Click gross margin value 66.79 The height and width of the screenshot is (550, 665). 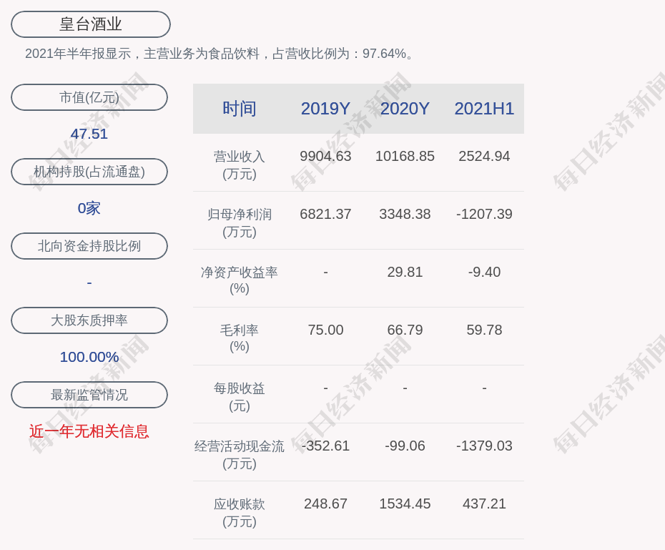[x=405, y=330]
